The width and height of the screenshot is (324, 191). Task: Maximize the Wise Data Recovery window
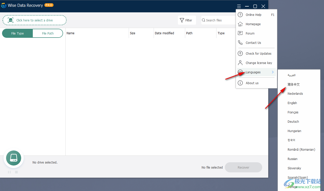tap(255, 6)
